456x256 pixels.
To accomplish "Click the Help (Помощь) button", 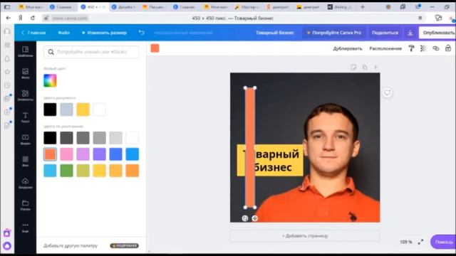I will 443,242.
